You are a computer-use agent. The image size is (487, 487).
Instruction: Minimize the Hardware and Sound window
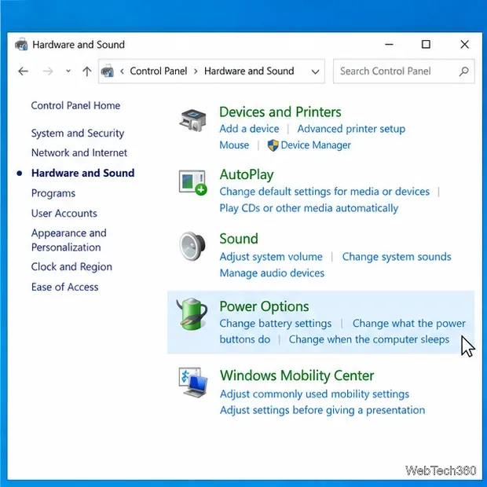[389, 45]
